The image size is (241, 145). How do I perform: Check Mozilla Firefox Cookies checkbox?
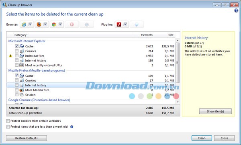pos(16,80)
